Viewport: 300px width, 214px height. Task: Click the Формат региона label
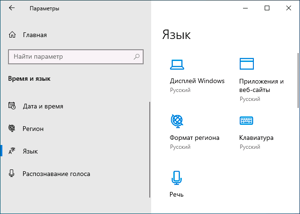click(195, 138)
